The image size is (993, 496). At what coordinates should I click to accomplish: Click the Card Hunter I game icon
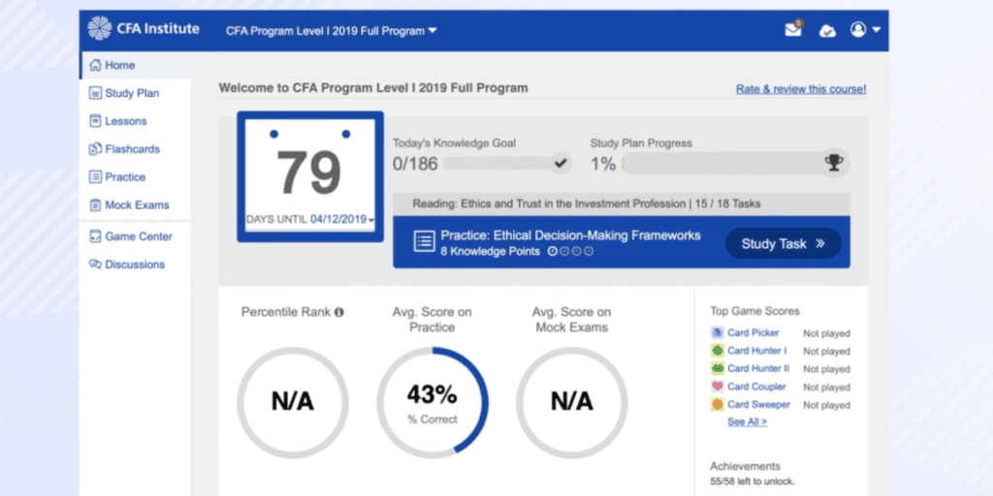717,351
